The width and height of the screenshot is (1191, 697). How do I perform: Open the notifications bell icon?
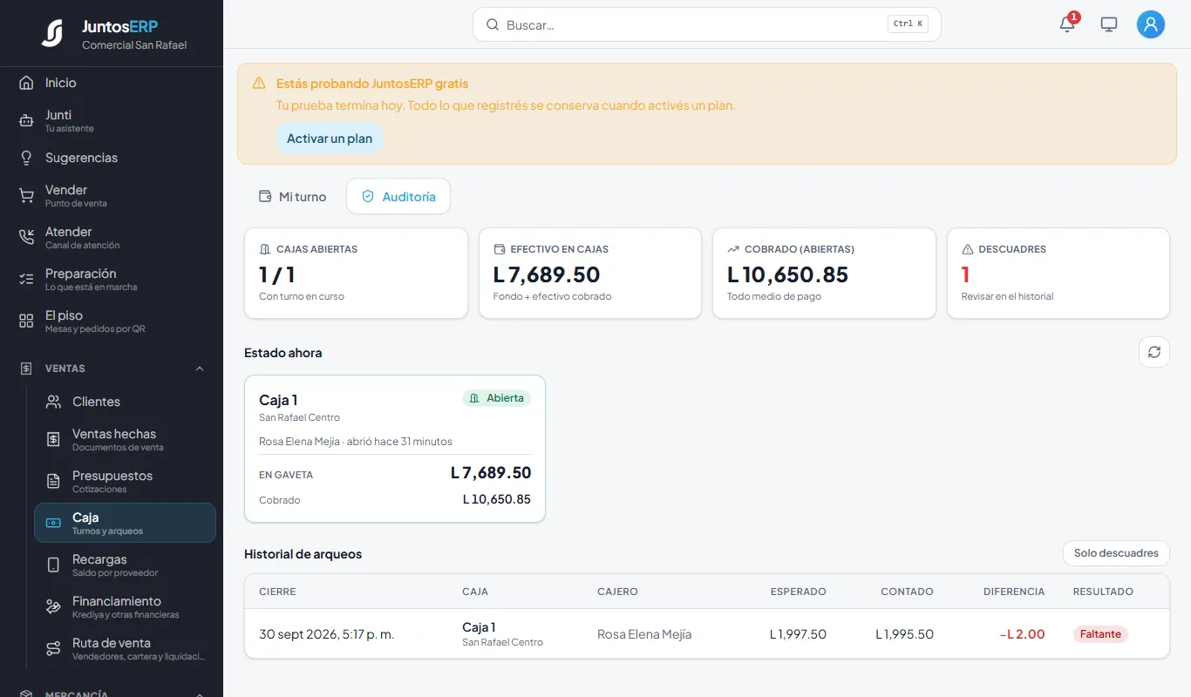[x=1067, y=24]
